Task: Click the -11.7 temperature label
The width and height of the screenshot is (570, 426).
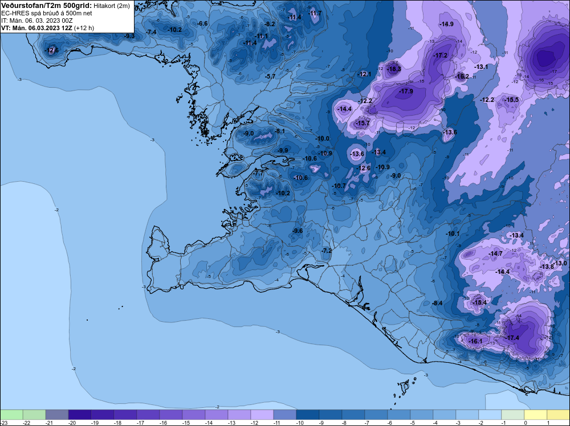Action: coord(315,14)
